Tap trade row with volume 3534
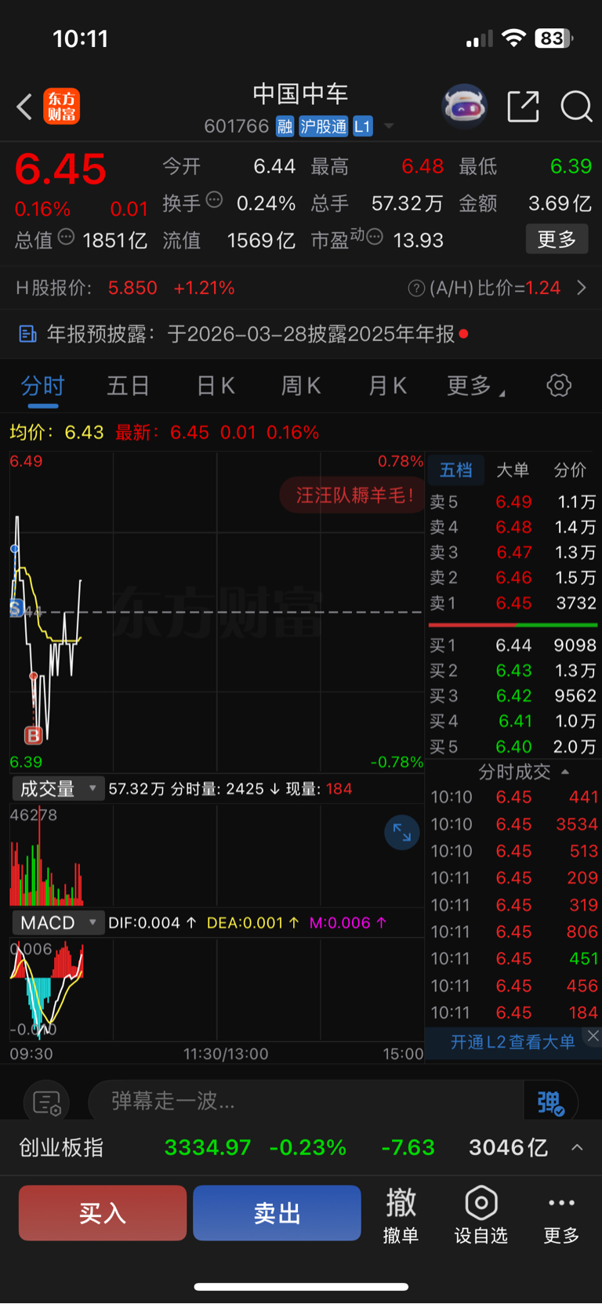 pos(513,824)
